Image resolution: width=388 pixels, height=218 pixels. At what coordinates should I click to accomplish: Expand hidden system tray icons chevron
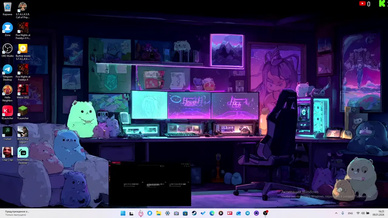click(x=336, y=213)
